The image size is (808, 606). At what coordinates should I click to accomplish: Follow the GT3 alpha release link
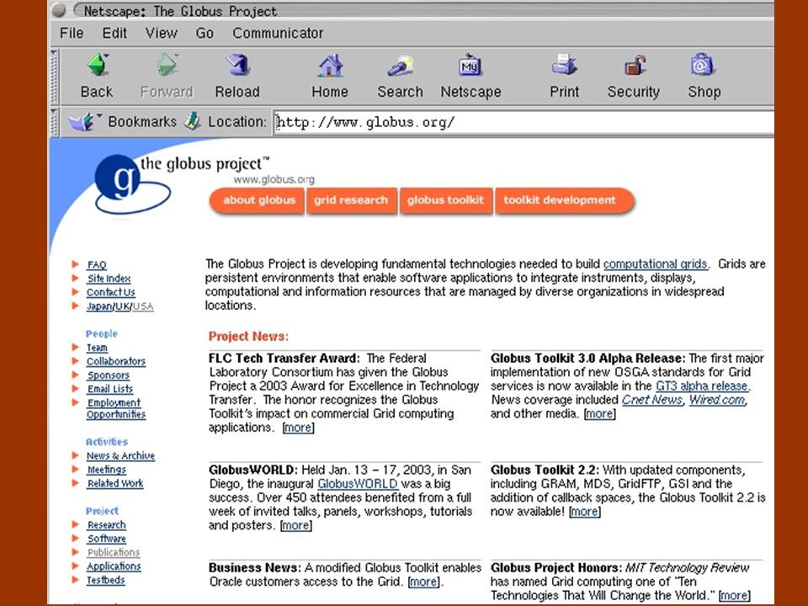click(702, 386)
